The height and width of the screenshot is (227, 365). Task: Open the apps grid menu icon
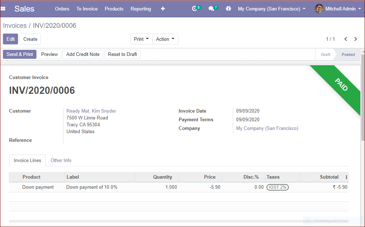(3, 9)
